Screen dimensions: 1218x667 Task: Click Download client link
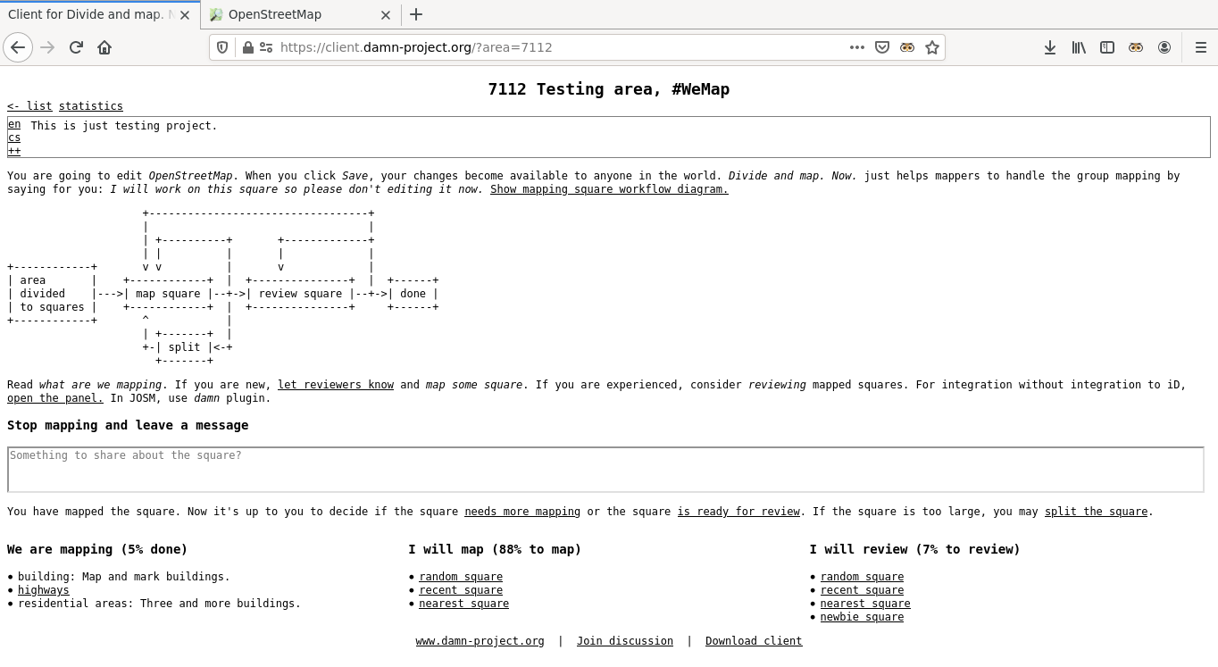pyautogui.click(x=754, y=641)
